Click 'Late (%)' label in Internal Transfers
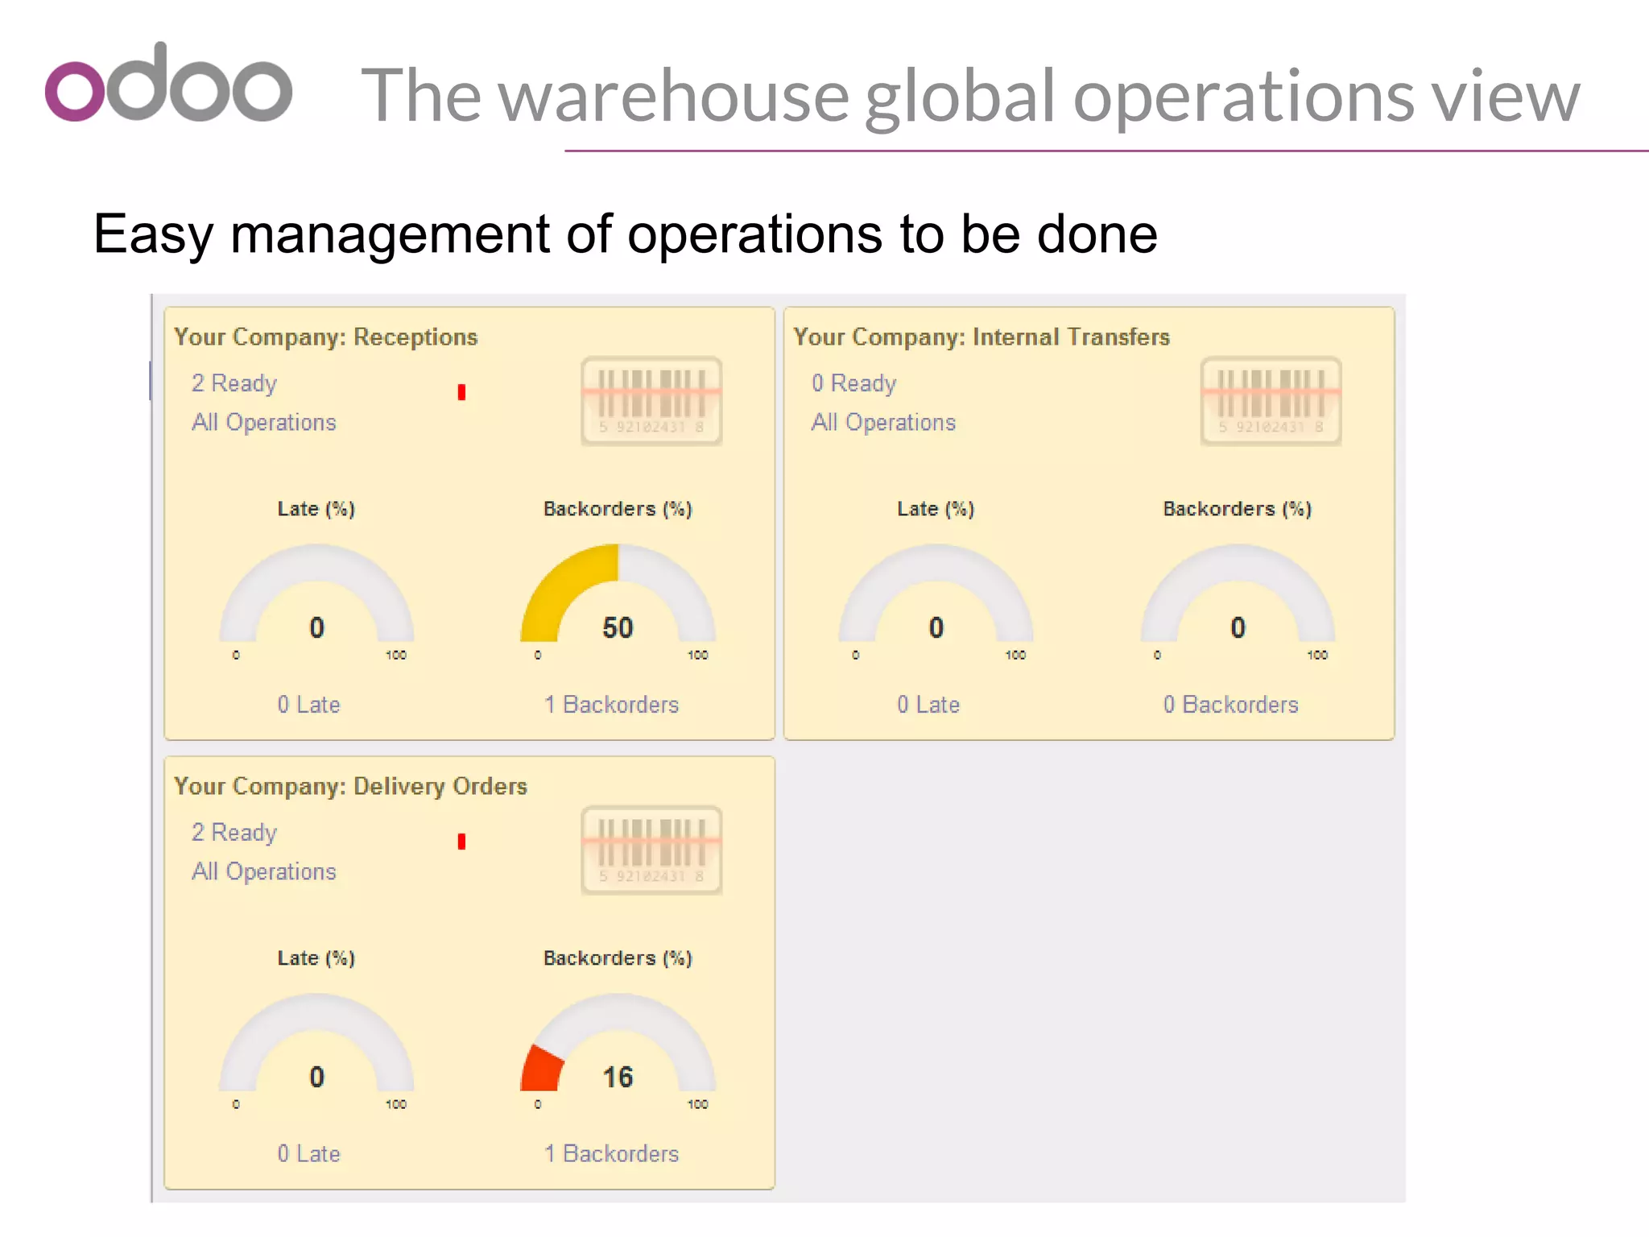The image size is (1649, 1237). click(936, 509)
